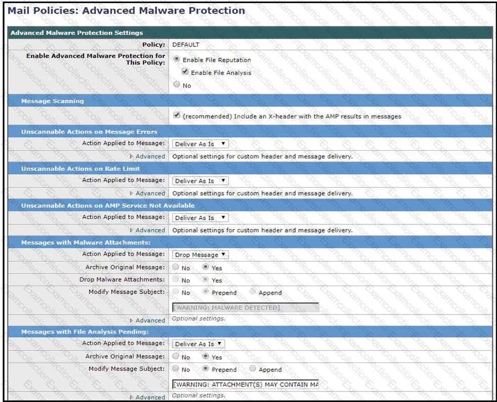Select the Enable File Reputation radio button

tap(176, 60)
